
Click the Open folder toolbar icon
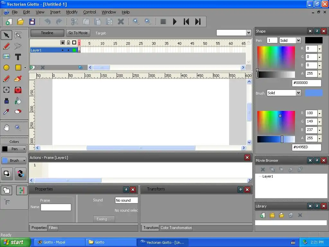[x=20, y=22]
